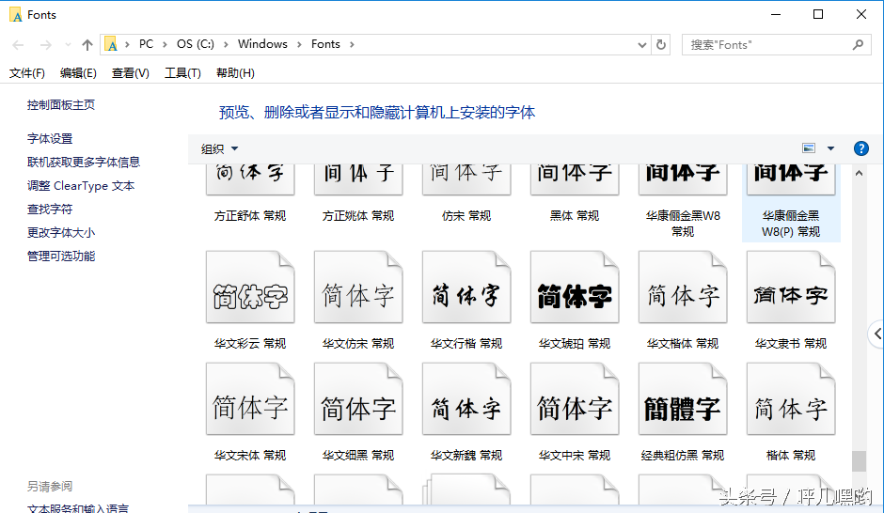Viewport: 884px width, 513px height.
Task: Click the Fonts breadcrumb segment
Action: pos(326,44)
